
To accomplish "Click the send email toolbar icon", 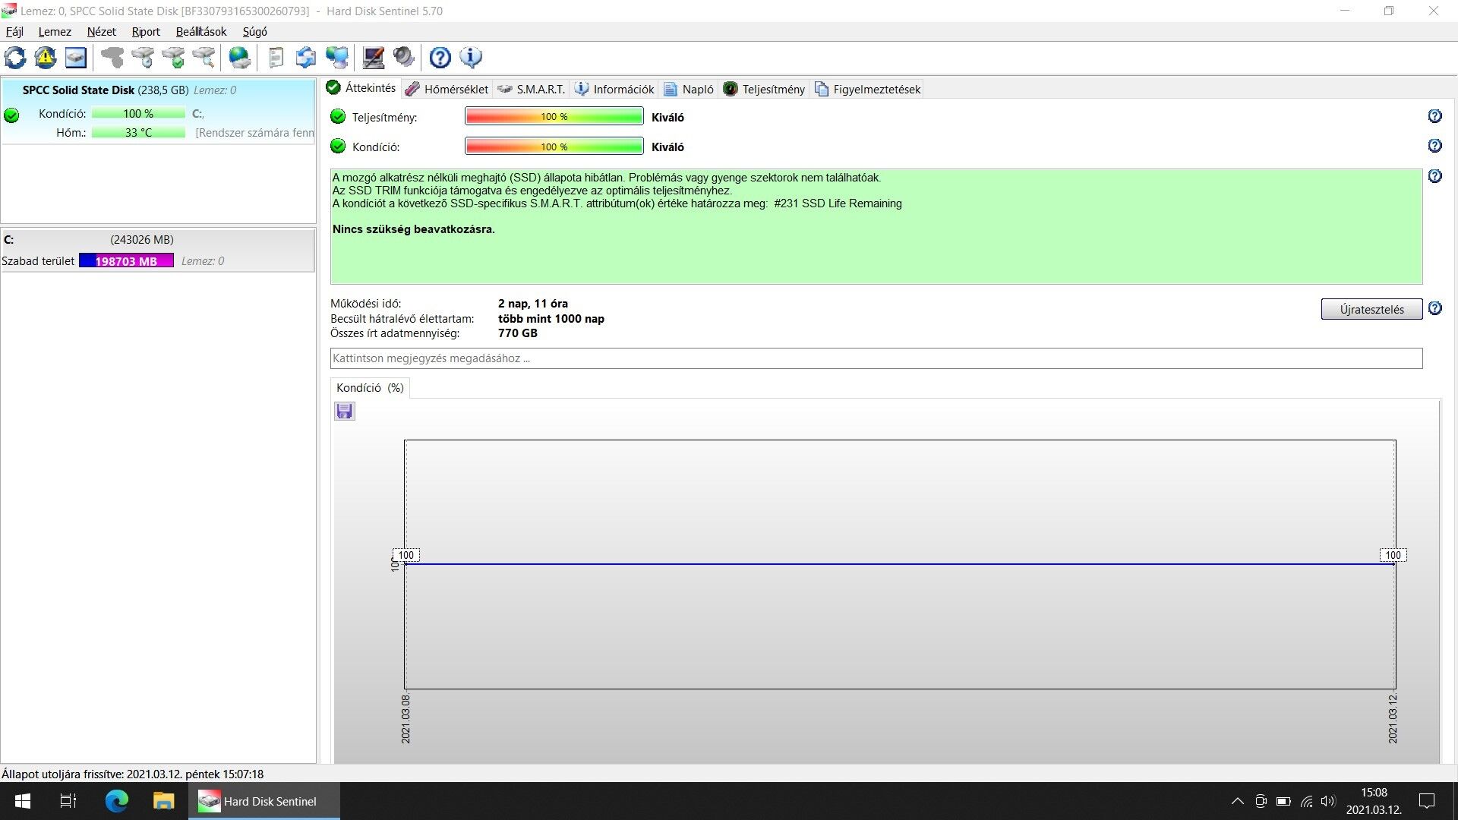I will coord(306,58).
